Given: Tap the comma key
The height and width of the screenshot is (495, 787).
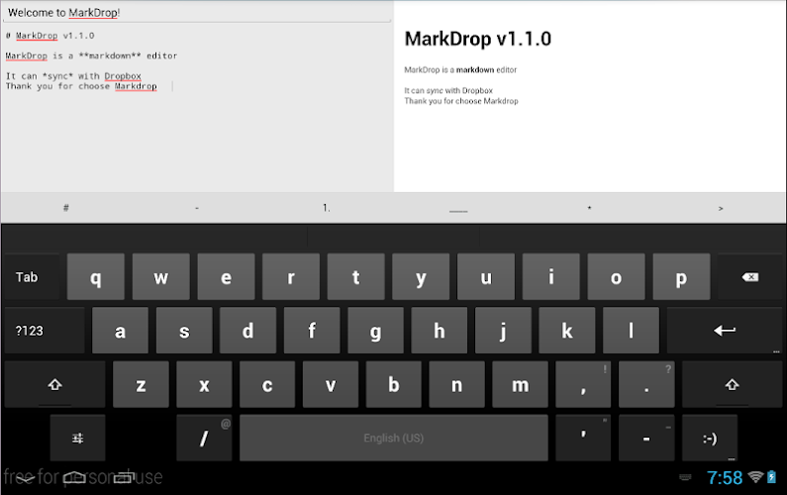Looking at the screenshot, I should [x=583, y=384].
